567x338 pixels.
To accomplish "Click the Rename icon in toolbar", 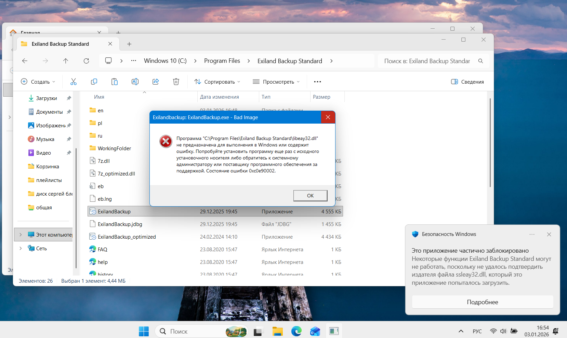I will [135, 82].
